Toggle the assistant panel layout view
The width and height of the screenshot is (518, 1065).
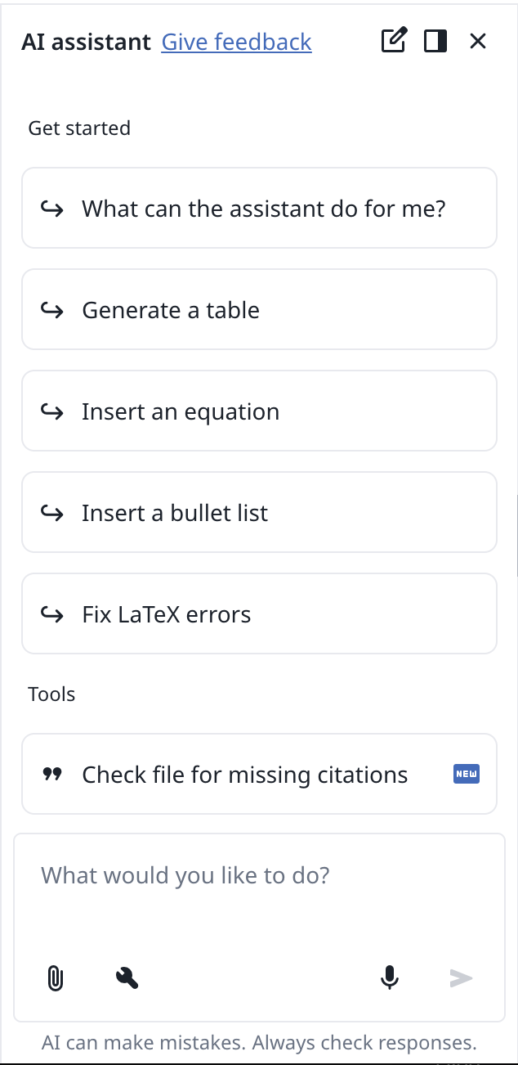[x=435, y=40]
